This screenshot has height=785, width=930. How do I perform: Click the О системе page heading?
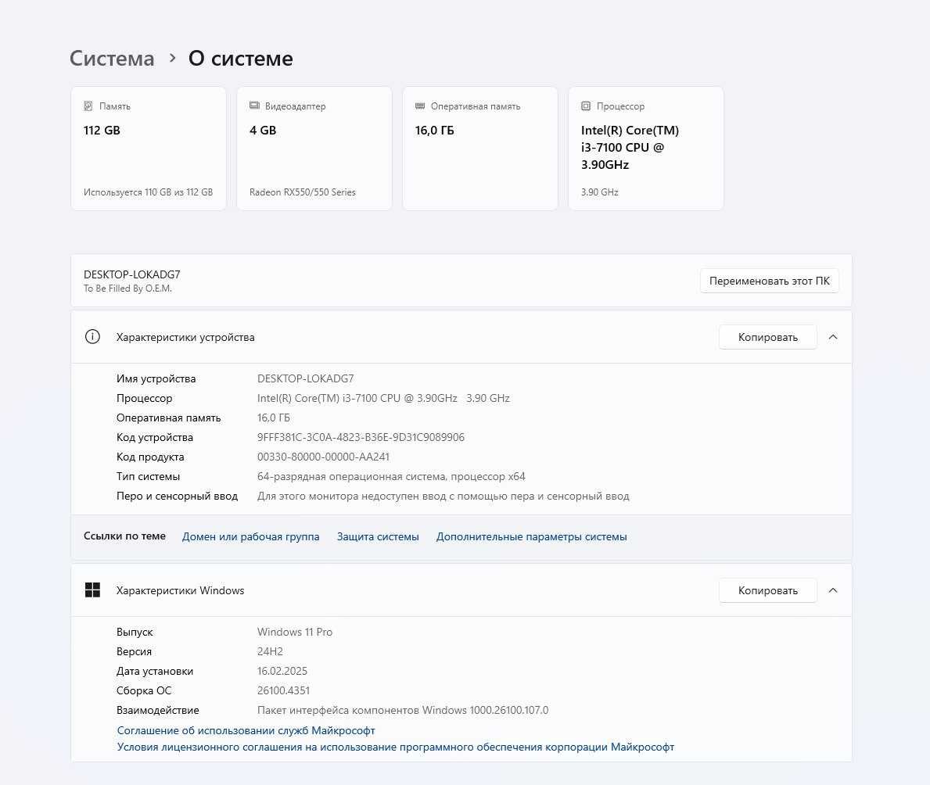240,58
